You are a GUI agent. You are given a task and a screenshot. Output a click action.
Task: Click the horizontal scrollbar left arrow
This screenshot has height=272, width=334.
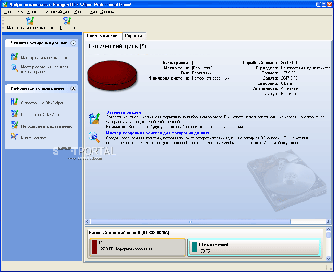pos(87,221)
